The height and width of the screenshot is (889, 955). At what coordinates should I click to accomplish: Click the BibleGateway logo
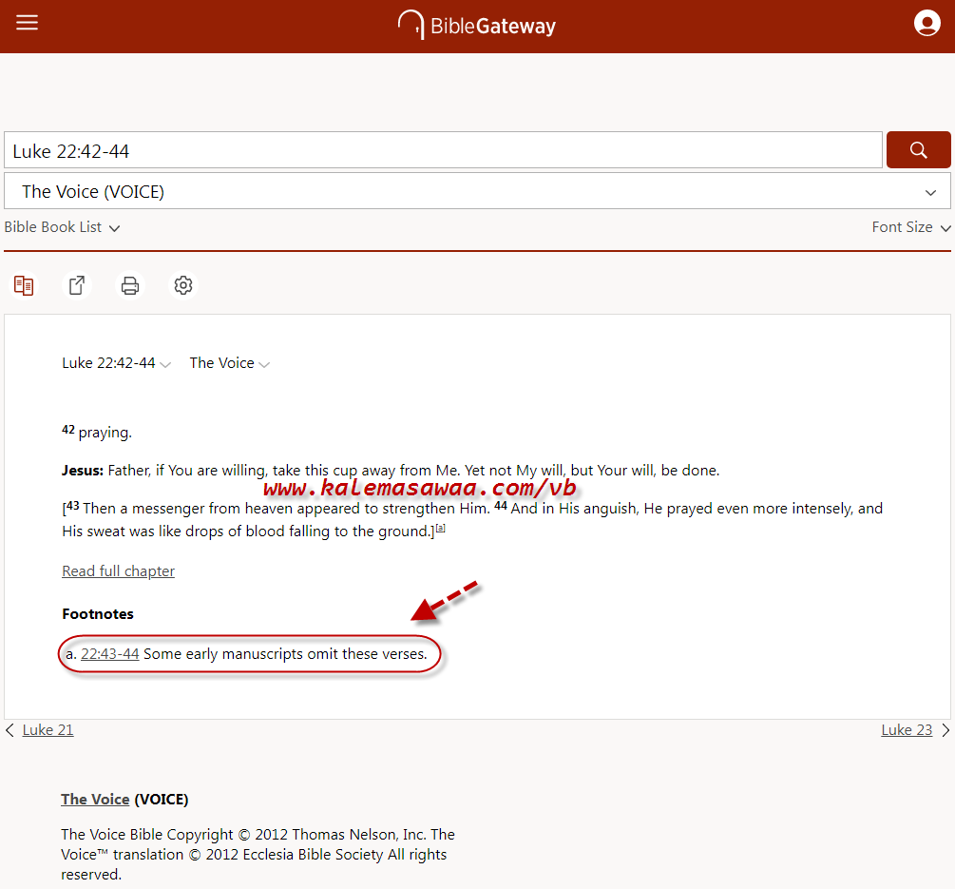(x=477, y=26)
